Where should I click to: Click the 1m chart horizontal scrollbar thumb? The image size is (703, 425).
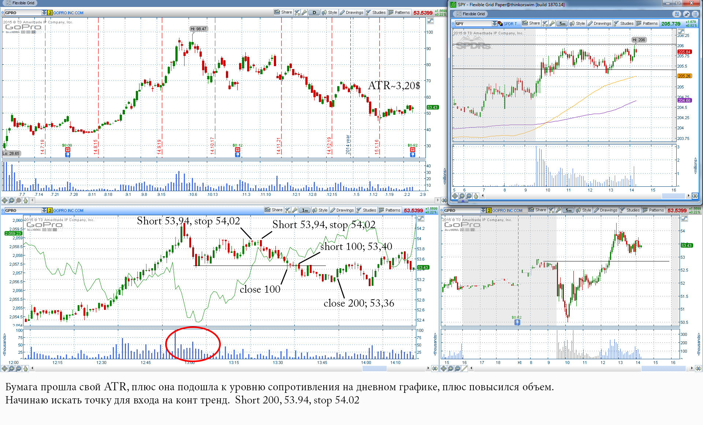374,368
